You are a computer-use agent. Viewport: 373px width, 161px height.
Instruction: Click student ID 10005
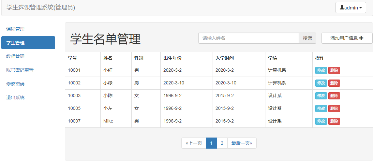tap(74, 109)
